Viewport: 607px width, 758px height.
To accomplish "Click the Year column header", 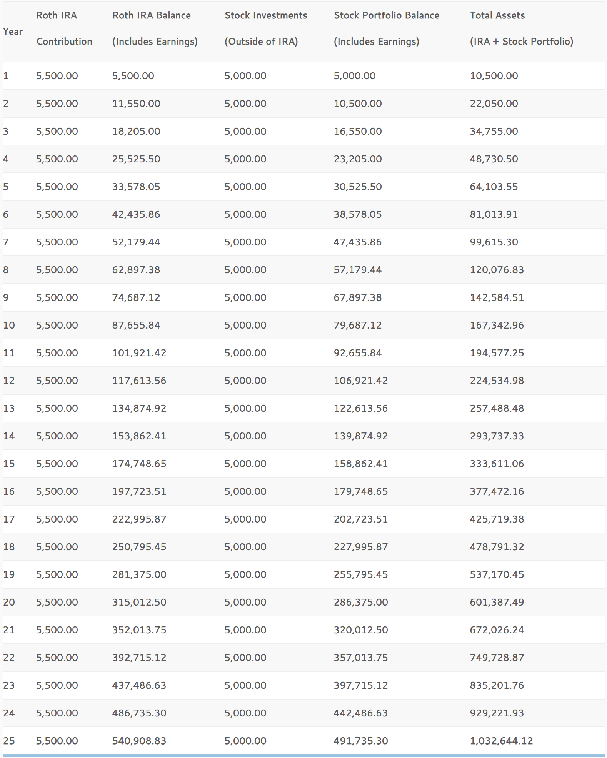I will [x=13, y=32].
